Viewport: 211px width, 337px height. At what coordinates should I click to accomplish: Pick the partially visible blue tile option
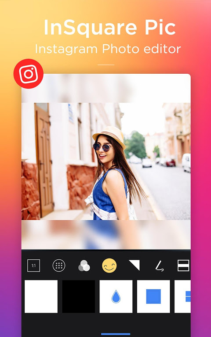pyautogui.click(x=182, y=296)
